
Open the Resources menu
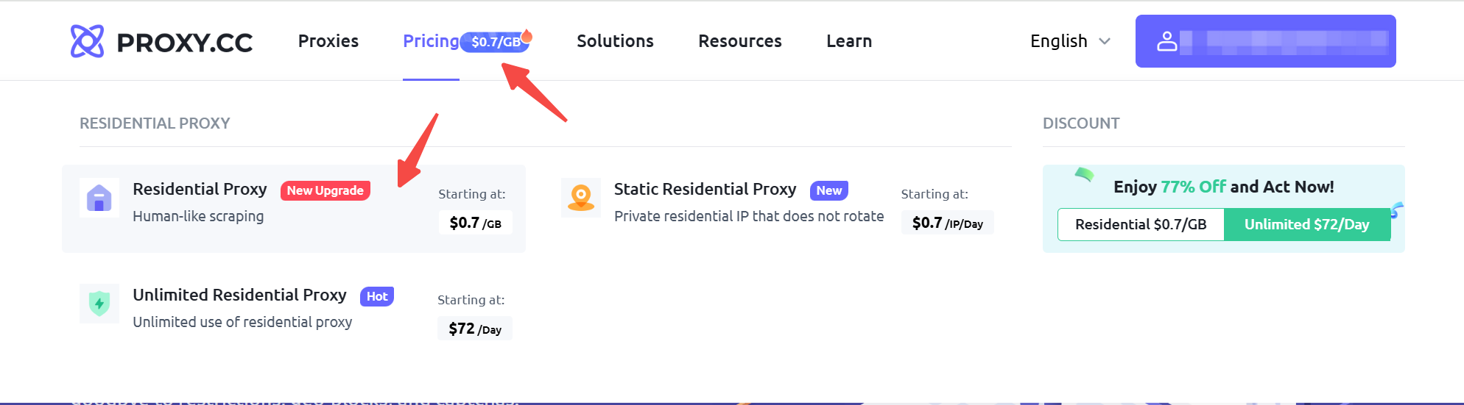point(740,41)
